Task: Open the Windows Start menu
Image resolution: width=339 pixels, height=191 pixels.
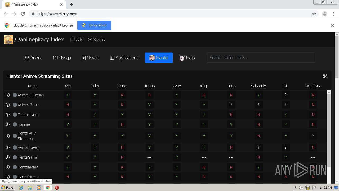Action: [x=7, y=187]
